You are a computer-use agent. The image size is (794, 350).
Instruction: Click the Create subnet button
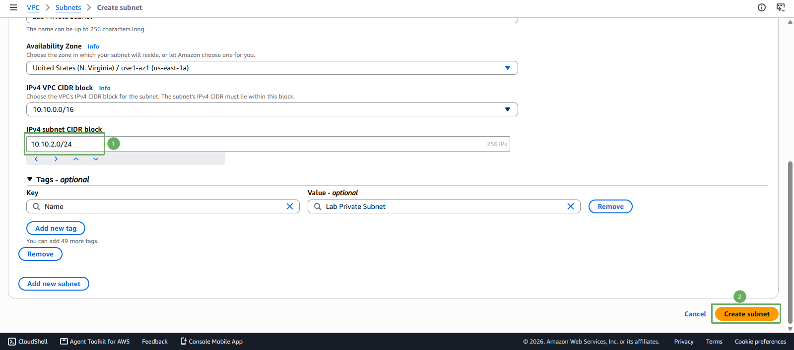click(747, 314)
